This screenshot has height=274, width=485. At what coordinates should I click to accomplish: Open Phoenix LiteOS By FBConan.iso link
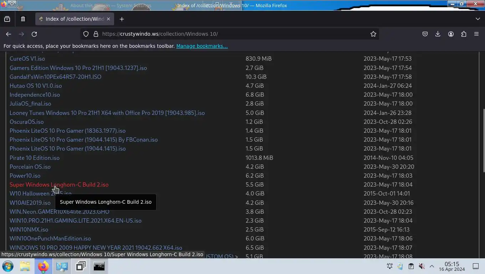click(x=83, y=139)
